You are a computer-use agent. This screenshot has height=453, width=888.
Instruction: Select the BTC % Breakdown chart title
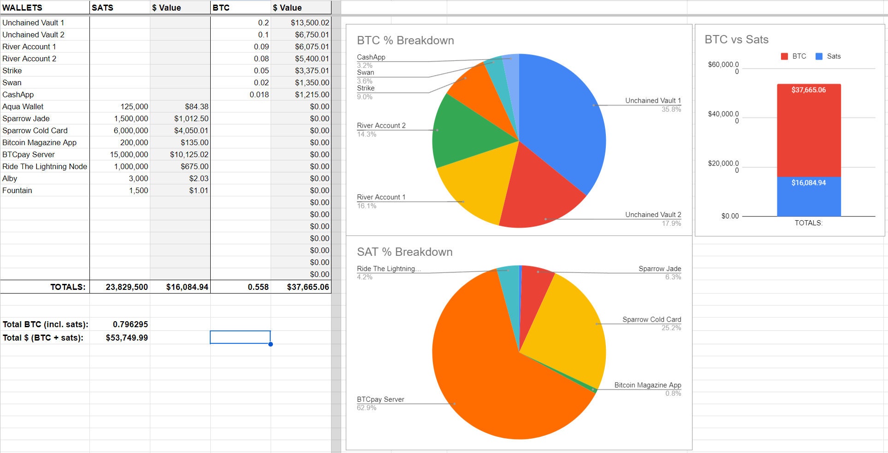(405, 41)
